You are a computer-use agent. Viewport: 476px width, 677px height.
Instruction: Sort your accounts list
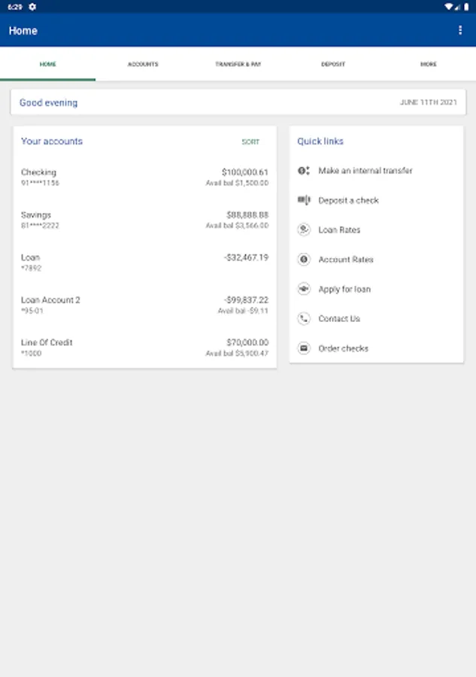[x=250, y=141]
